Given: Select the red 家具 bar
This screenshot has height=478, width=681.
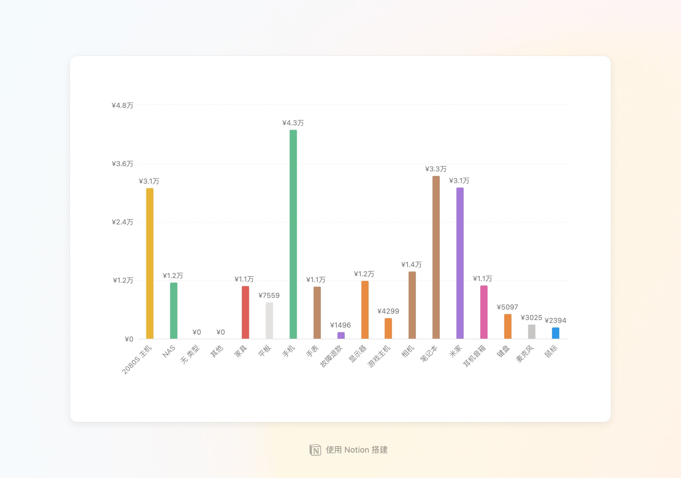Looking at the screenshot, I should 245,312.
